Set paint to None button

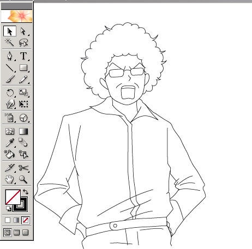click(26, 220)
